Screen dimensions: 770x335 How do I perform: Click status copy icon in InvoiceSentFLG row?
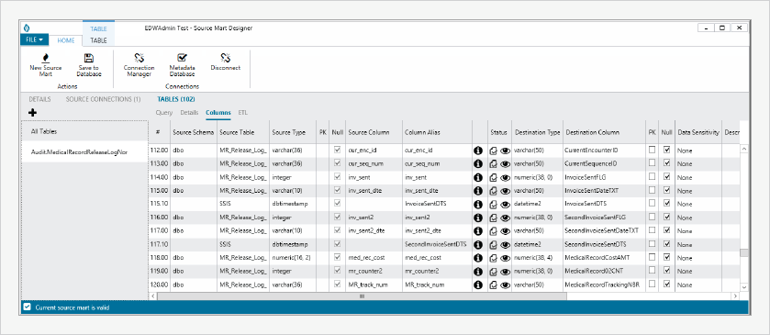[x=494, y=178]
